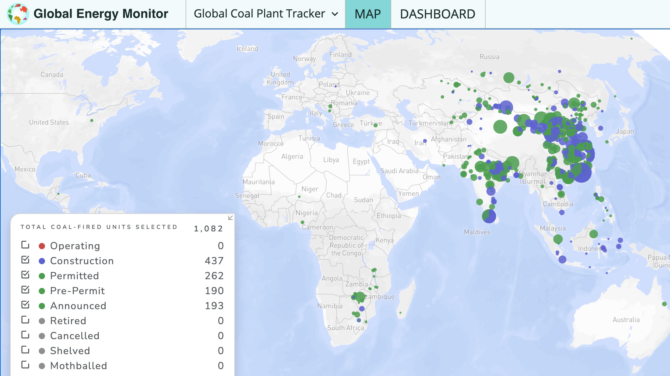Viewport: 670px width, 376px height.
Task: Enable the Operating checkbox
Action: point(25,245)
